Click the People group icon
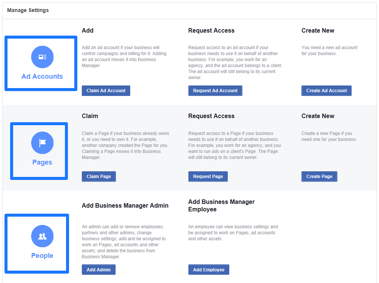The height and width of the screenshot is (283, 379). 42,236
